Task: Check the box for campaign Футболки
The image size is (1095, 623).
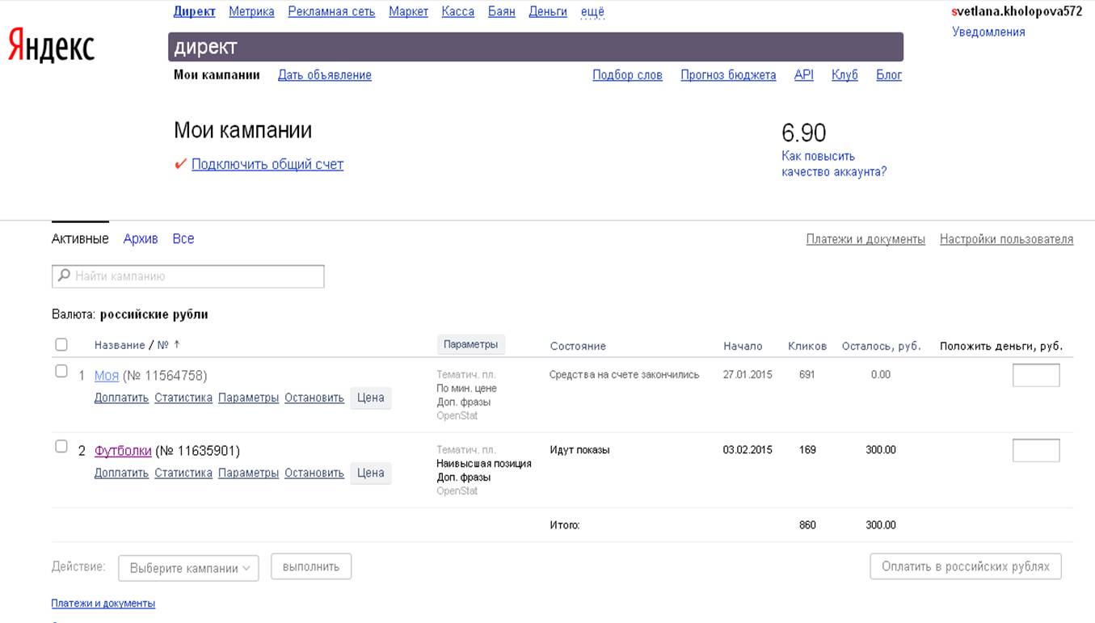Action: tap(61, 446)
